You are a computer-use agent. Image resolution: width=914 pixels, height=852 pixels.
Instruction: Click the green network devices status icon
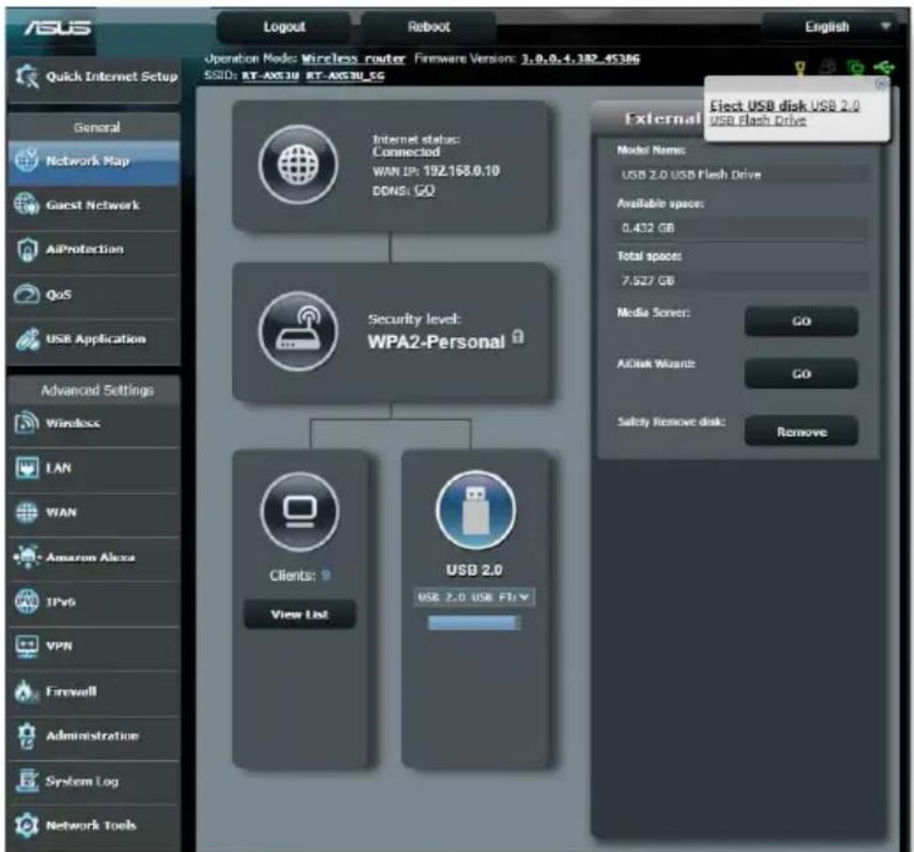coord(855,68)
